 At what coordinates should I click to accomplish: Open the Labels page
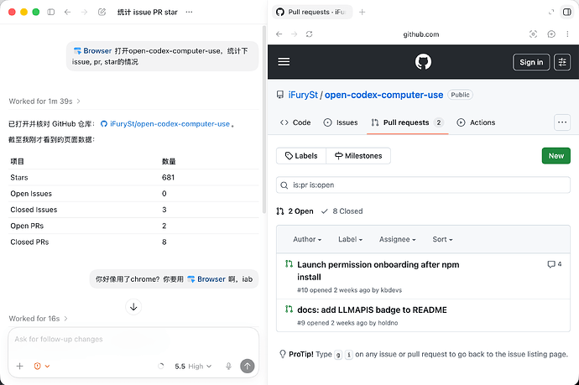pyautogui.click(x=301, y=156)
